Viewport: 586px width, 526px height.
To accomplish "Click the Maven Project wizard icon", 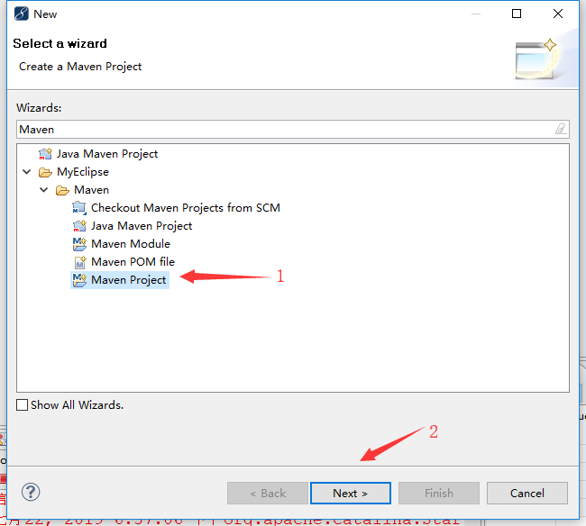I will click(x=79, y=280).
